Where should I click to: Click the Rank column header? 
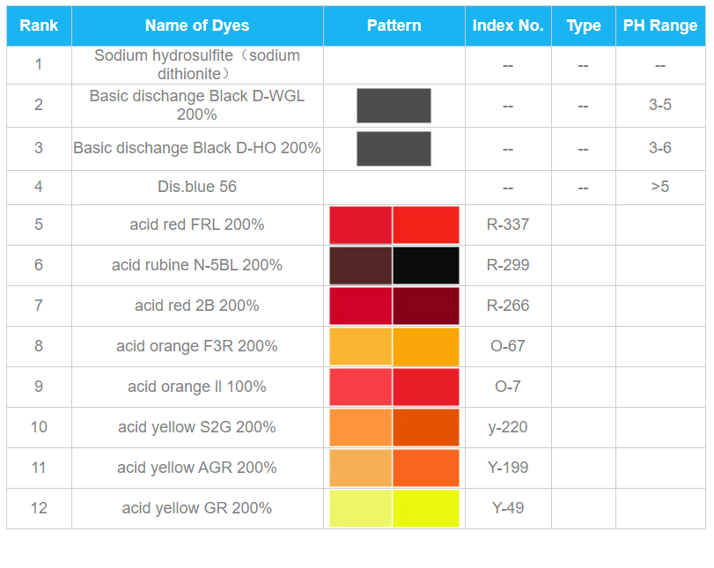[x=39, y=26]
